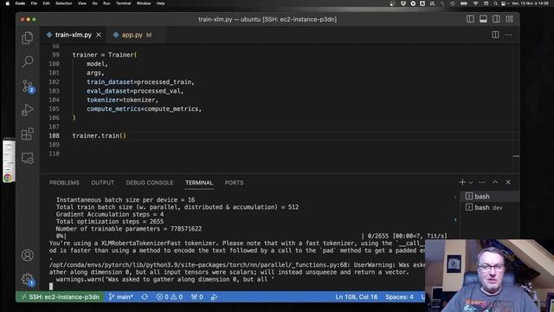
Task: Select the train-xlm.py editor tab
Action: point(73,35)
